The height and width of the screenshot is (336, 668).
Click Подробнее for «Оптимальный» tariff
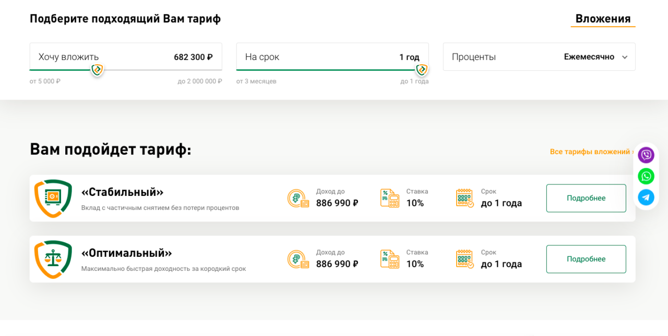586,259
